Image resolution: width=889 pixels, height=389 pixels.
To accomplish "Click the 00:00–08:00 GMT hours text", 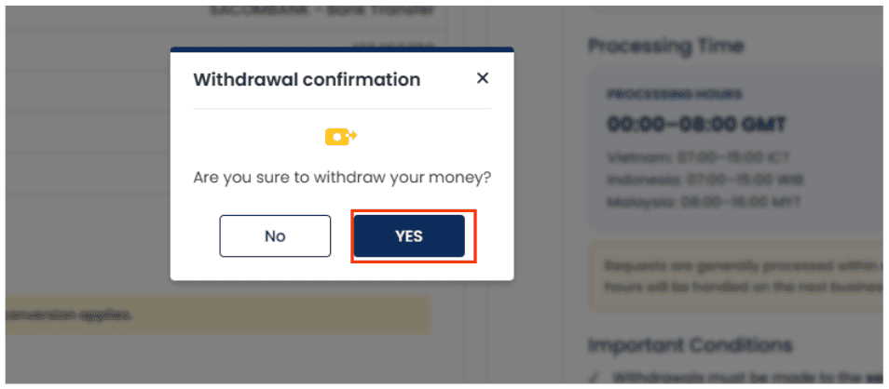I will [x=697, y=124].
